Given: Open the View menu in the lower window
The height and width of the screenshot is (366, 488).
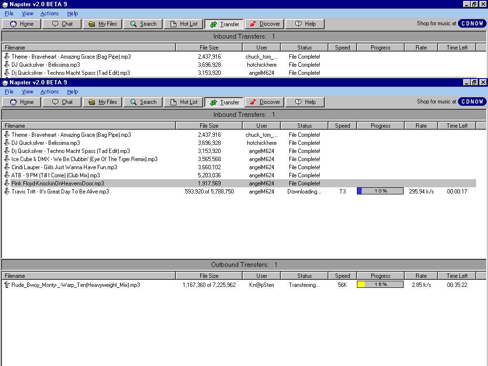Looking at the screenshot, I should pyautogui.click(x=28, y=91).
